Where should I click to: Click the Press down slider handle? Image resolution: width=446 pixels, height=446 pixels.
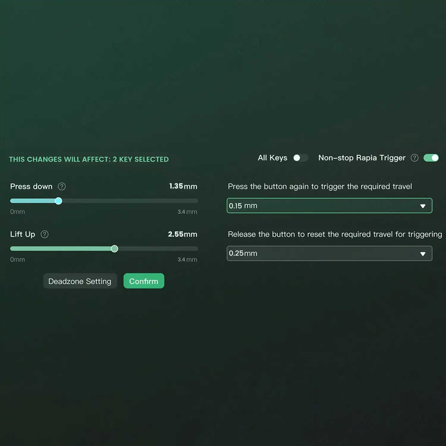tap(59, 201)
